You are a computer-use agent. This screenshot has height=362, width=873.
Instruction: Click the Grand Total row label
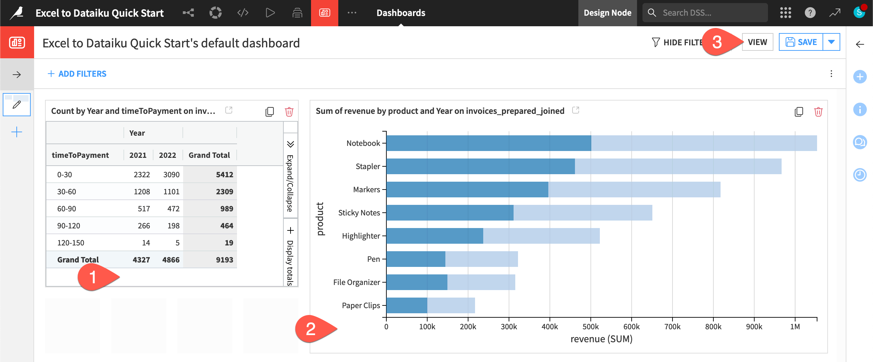(78, 260)
